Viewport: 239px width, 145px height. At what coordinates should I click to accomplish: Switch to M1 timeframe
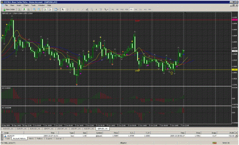pos(113,10)
